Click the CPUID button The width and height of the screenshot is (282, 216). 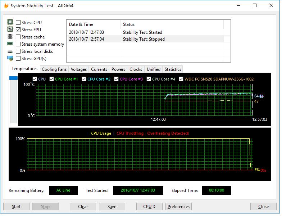point(149,207)
